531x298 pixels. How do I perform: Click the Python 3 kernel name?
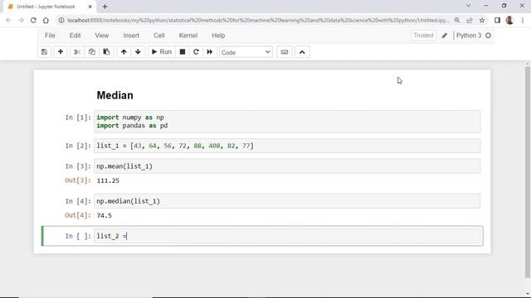(x=469, y=36)
